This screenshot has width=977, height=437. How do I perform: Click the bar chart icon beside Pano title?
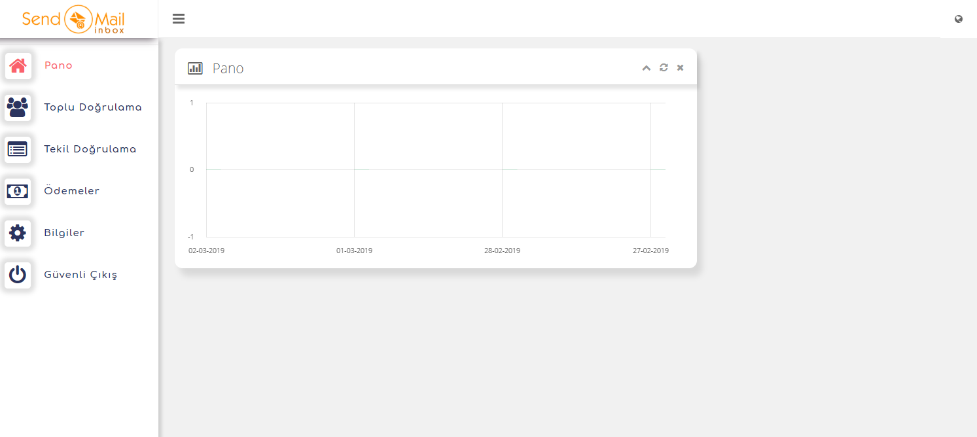click(x=195, y=68)
